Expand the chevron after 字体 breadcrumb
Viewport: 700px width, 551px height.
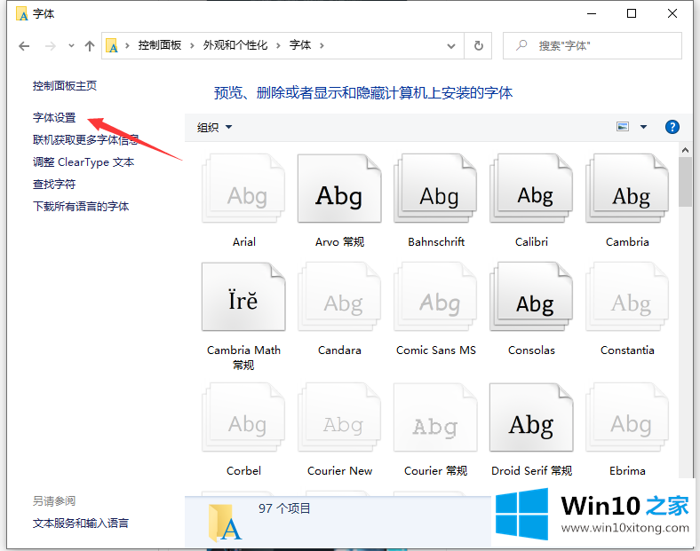pos(322,45)
